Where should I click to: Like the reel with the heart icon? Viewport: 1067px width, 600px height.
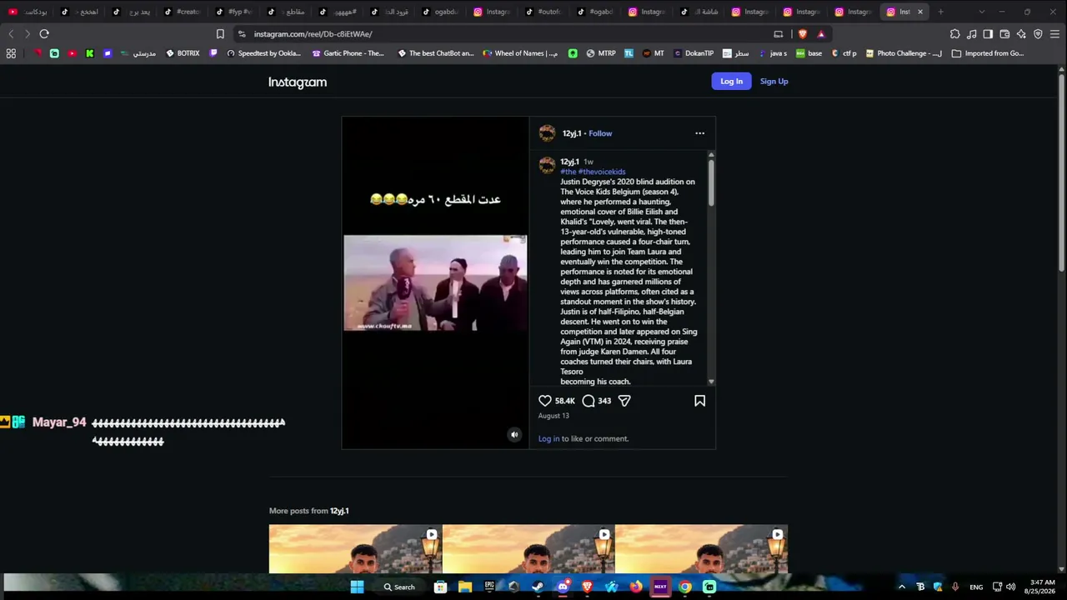click(545, 401)
